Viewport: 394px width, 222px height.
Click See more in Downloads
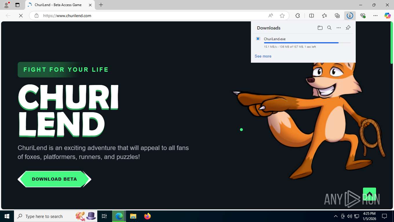point(263,56)
